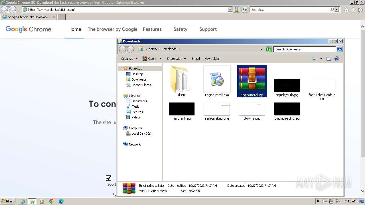This screenshot has width=365, height=205.
Task: Click Explorer refresh button beside address bar
Action: (x=269, y=49)
